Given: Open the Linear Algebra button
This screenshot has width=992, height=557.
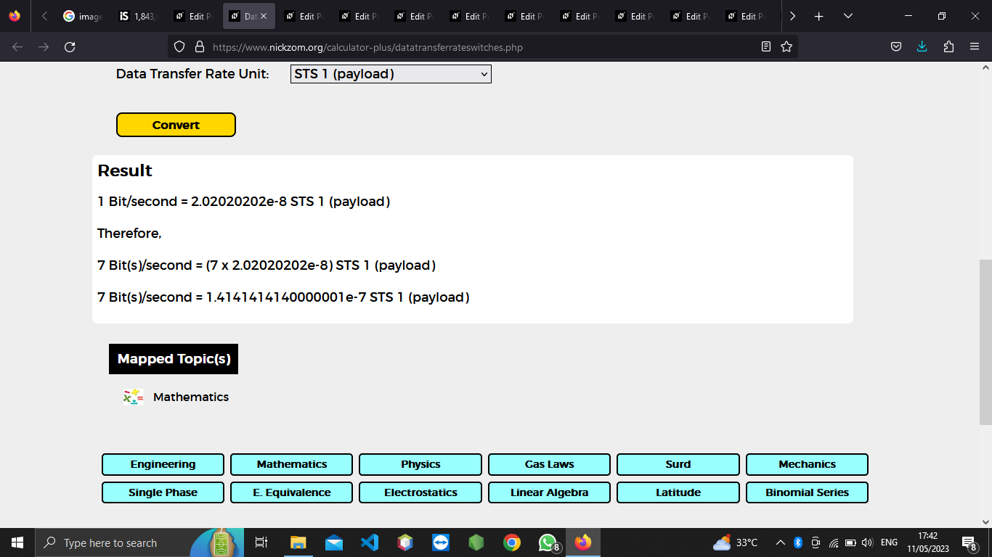Looking at the screenshot, I should click(549, 492).
